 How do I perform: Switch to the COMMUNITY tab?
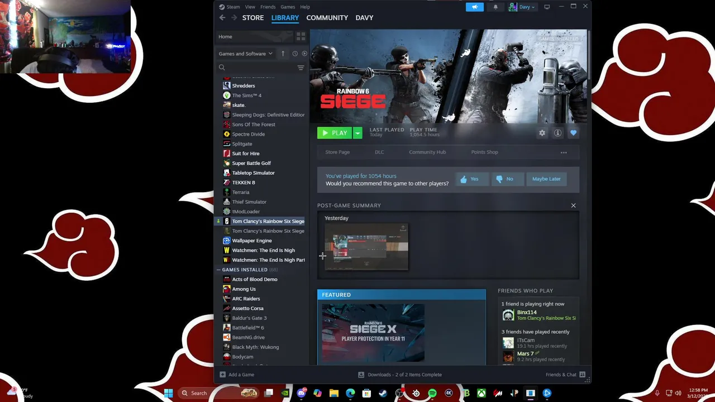[327, 17]
